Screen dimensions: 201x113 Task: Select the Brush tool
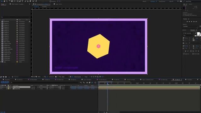(25, 1)
